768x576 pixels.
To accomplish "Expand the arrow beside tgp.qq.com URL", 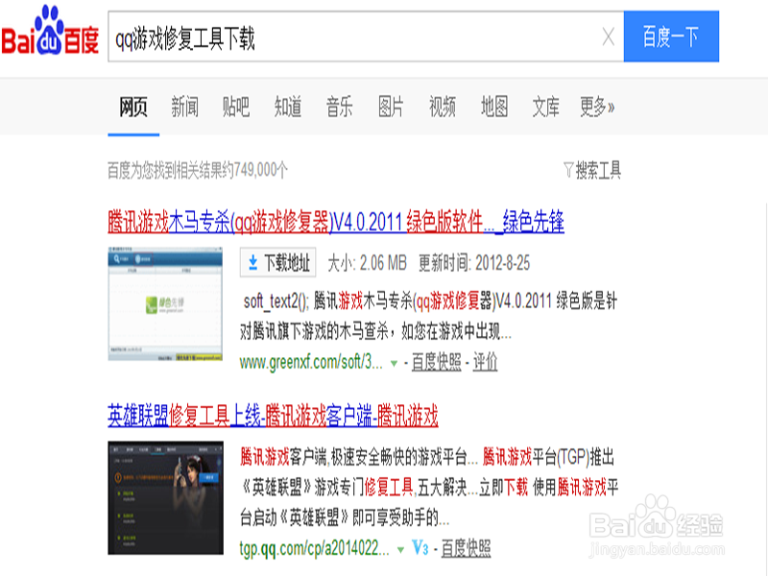I will tap(400, 549).
